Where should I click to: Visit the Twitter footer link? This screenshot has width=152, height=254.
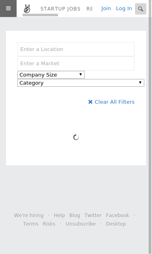[x=93, y=215]
